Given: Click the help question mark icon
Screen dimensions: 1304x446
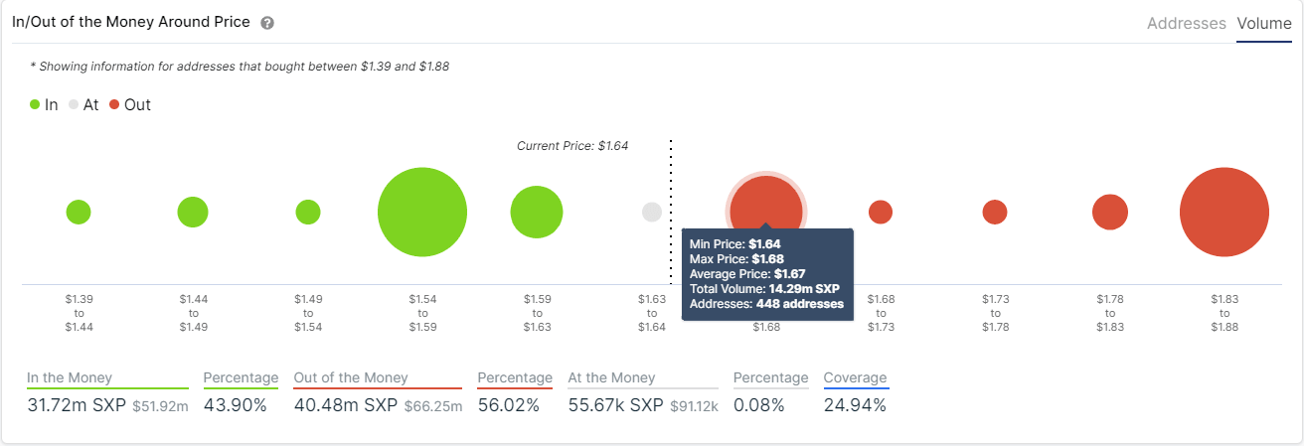Looking at the screenshot, I should click(267, 23).
